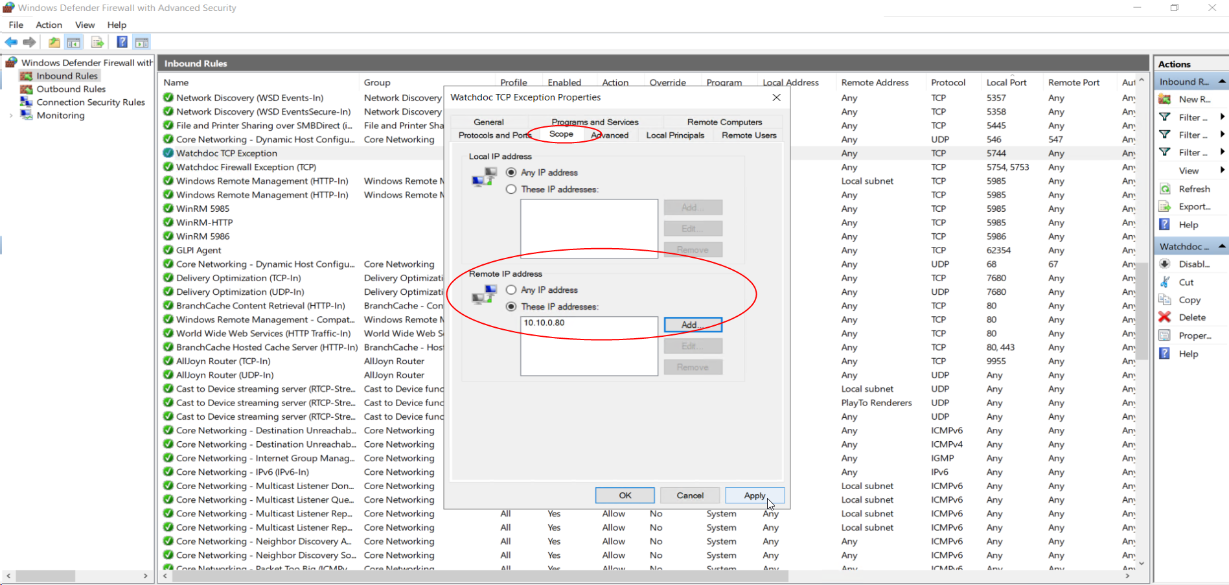Select These IP addresses under Remote IP address

[x=511, y=306]
